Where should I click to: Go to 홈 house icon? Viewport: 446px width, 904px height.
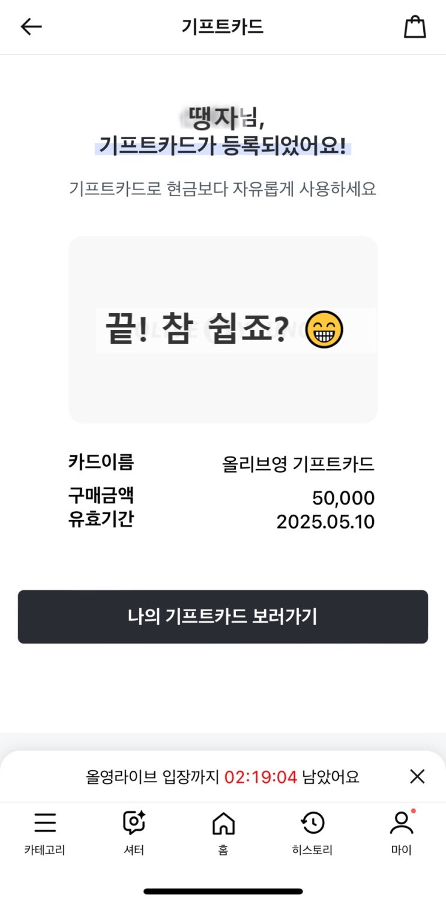[223, 823]
